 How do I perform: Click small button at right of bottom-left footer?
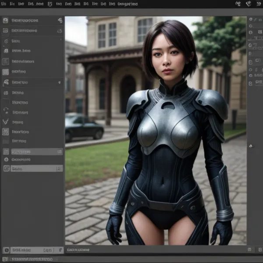tap(60, 250)
